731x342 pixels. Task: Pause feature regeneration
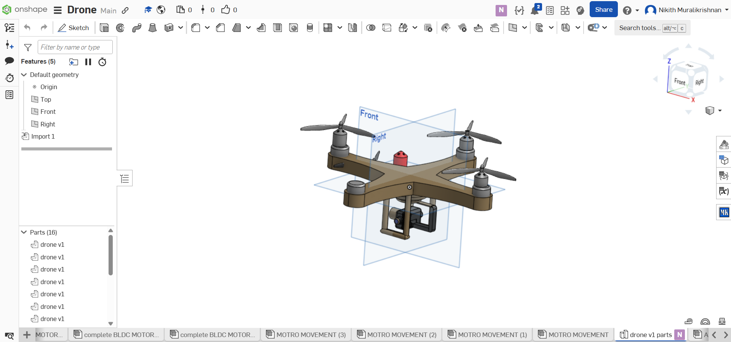coord(88,62)
